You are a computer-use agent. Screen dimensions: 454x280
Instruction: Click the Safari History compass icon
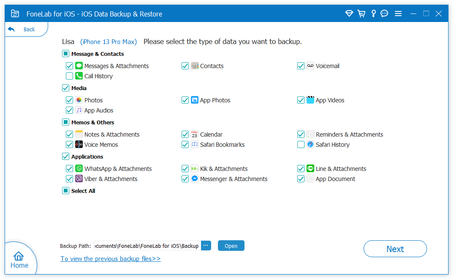point(310,144)
